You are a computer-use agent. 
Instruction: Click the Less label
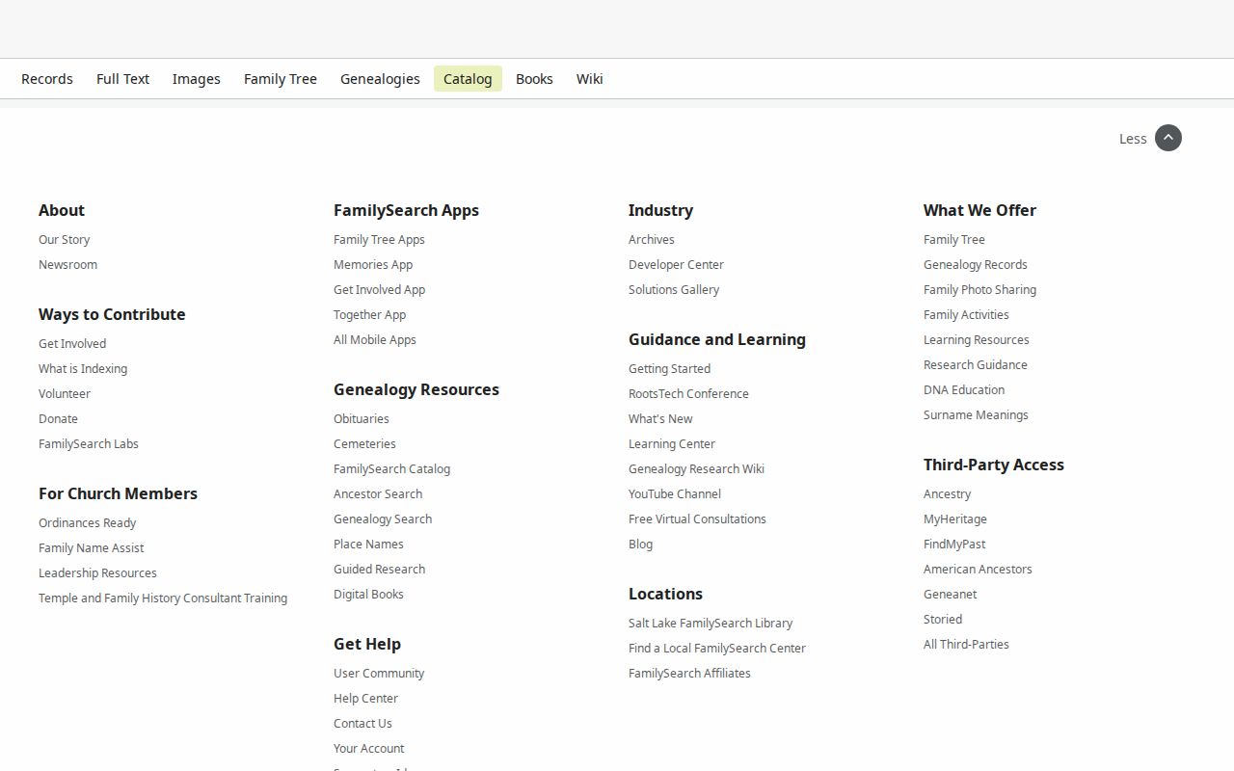[1133, 139]
